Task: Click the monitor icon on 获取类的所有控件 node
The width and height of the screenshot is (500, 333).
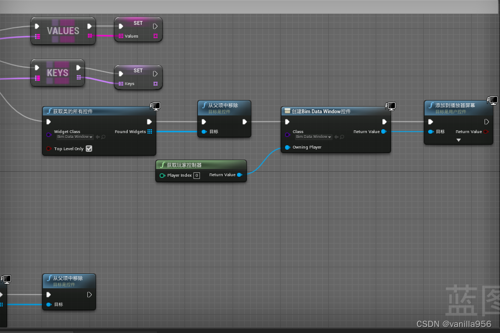Action: coord(156,106)
